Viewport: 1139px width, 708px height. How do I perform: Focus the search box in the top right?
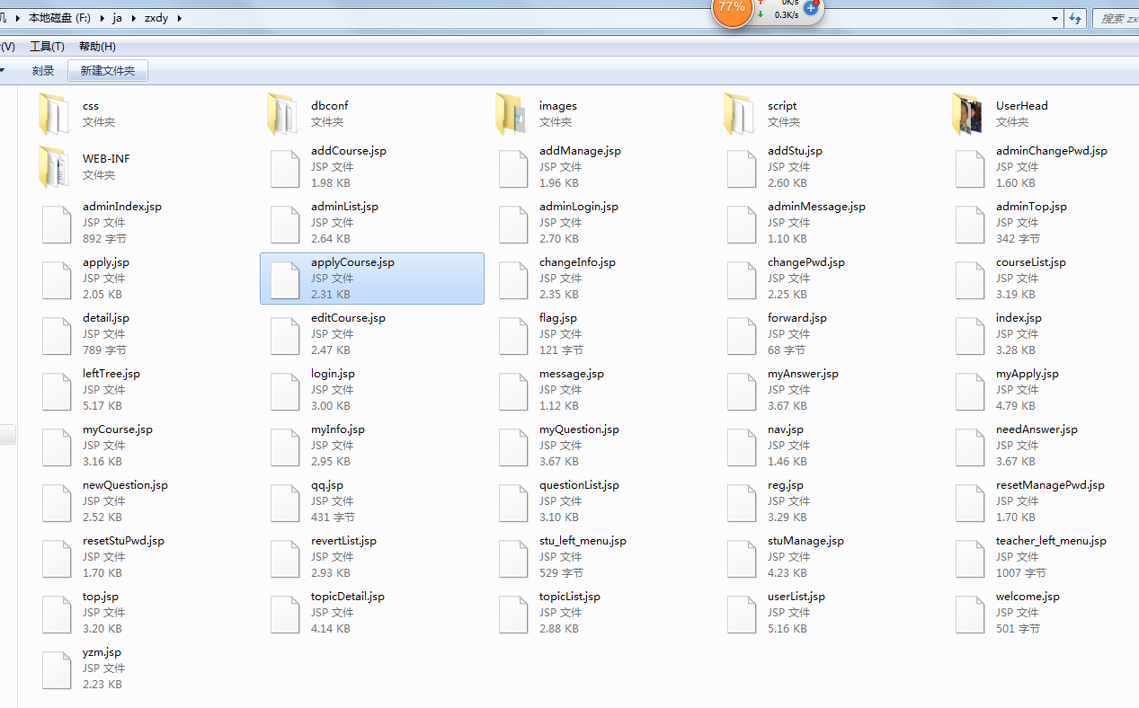click(x=1116, y=18)
